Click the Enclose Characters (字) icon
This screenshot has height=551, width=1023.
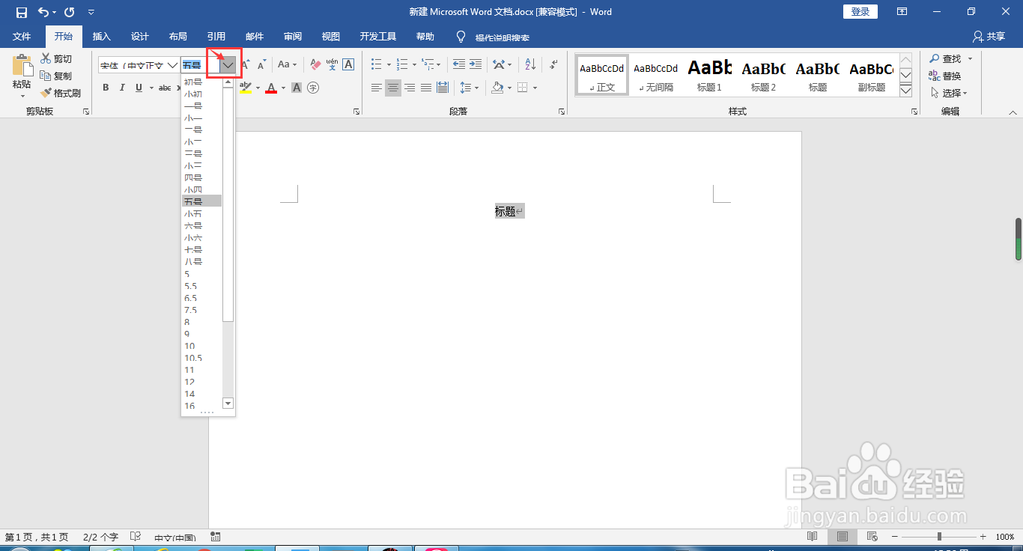[313, 88]
